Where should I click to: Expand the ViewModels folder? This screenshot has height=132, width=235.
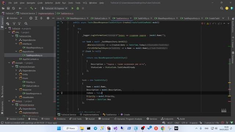point(16,97)
